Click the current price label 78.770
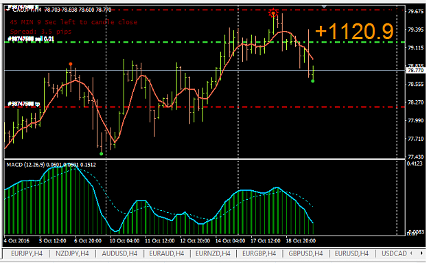 415,70
